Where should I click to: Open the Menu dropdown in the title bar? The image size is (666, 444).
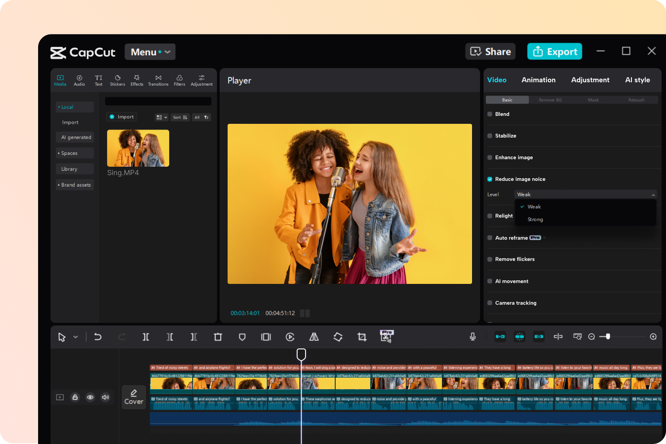tap(150, 52)
